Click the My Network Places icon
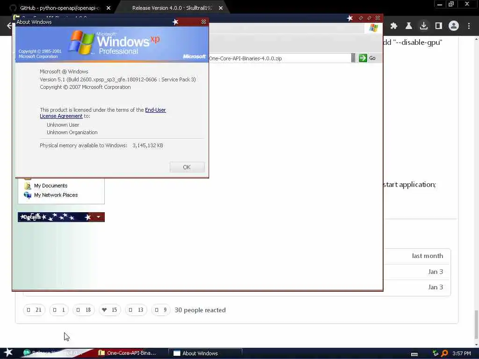Image resolution: width=479 pixels, height=359 pixels. click(28, 195)
